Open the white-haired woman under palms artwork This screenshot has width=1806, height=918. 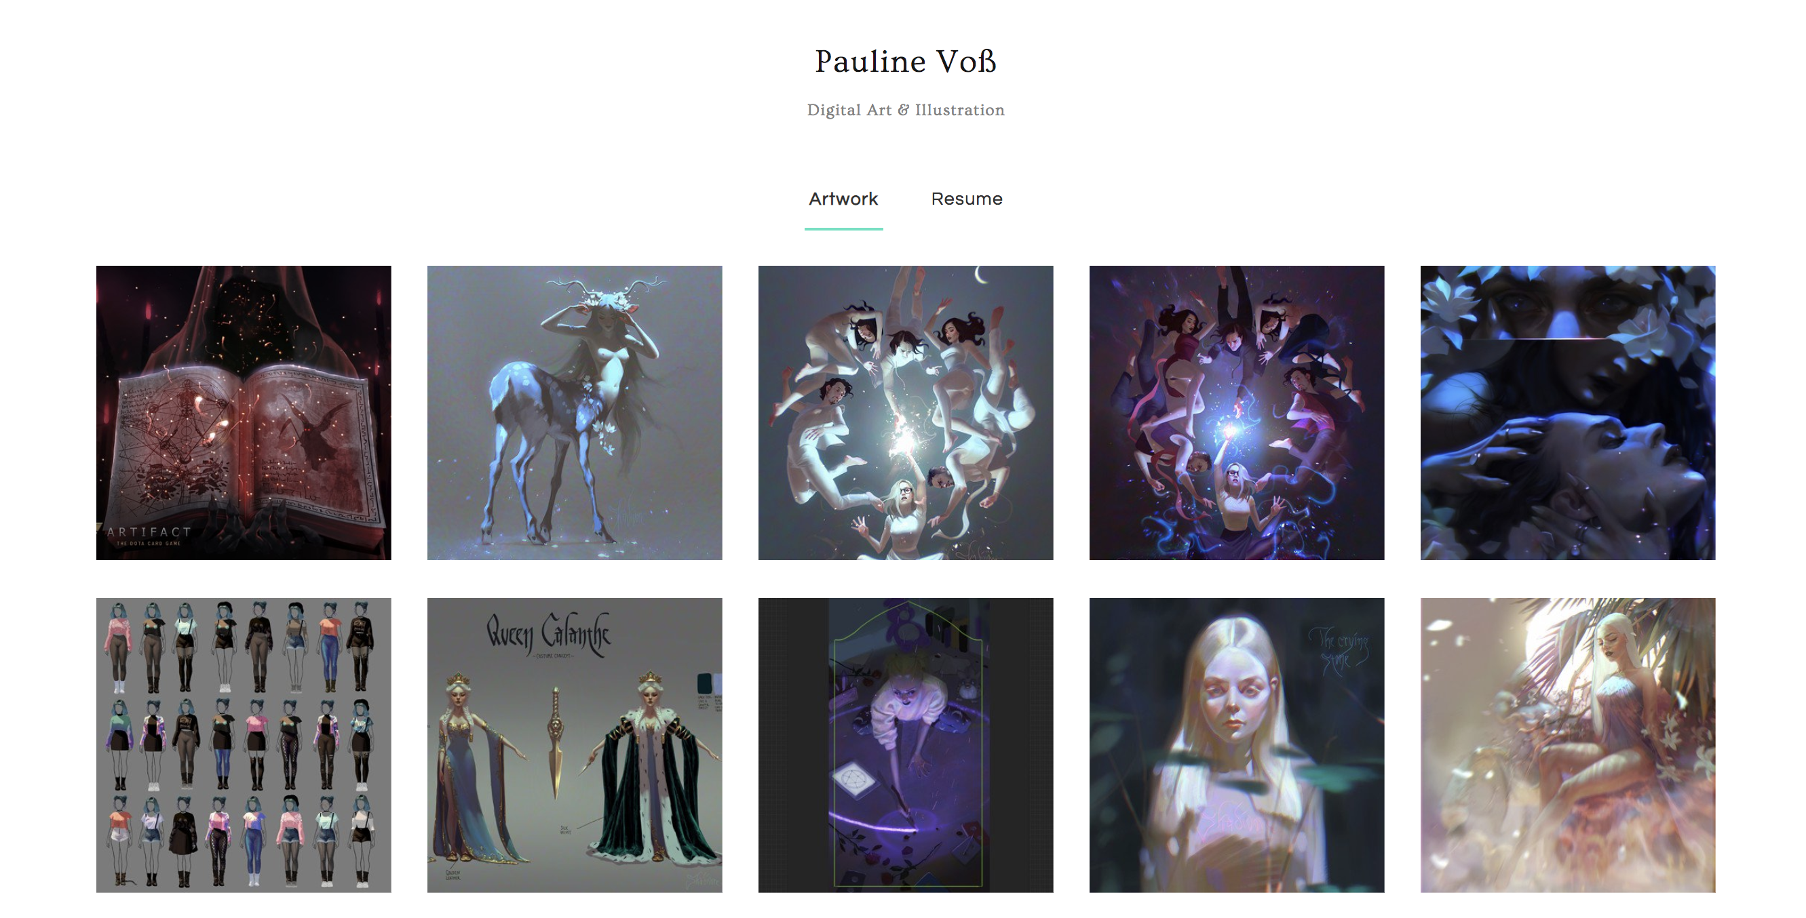(x=1568, y=745)
